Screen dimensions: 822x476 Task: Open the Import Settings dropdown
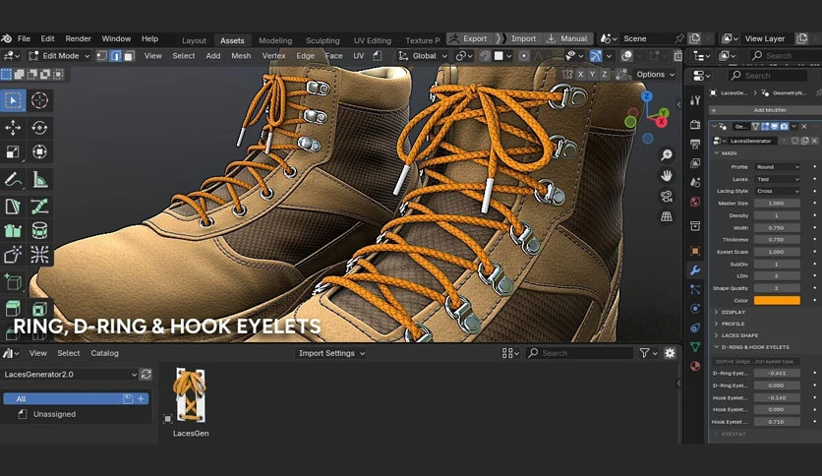tap(330, 353)
